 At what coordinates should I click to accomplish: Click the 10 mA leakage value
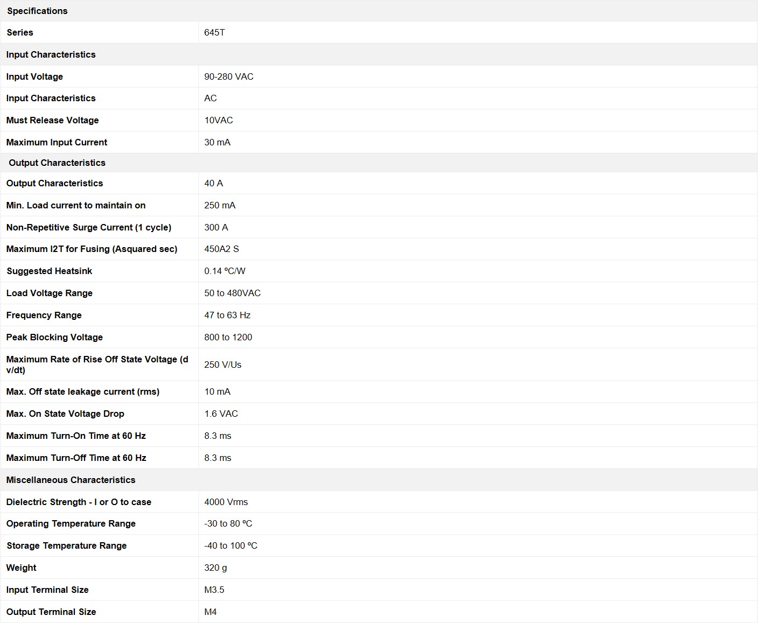coord(217,391)
